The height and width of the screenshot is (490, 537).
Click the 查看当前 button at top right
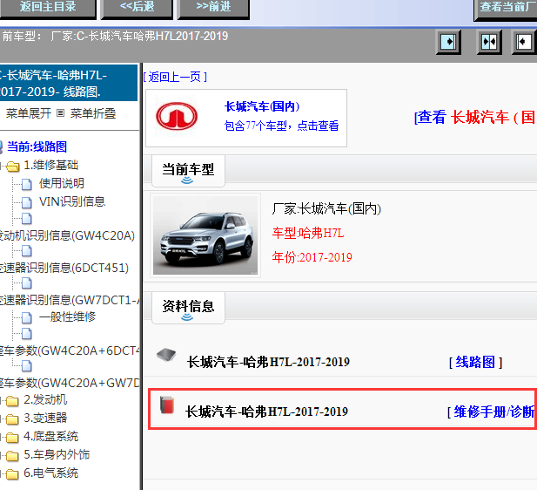pos(506,8)
